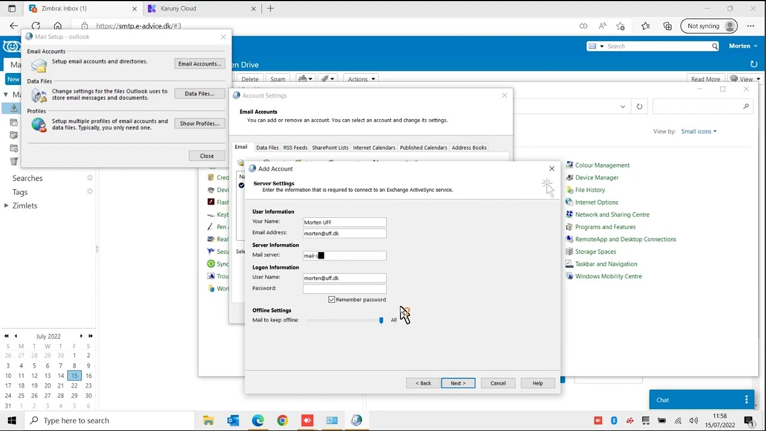Click the Zimbra Spam button
Viewport: 766px width, 431px height.
coord(278,79)
